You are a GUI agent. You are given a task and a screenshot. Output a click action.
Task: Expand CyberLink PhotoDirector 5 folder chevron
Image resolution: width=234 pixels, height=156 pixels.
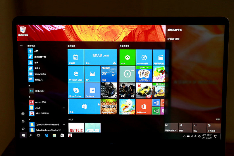click(64, 124)
